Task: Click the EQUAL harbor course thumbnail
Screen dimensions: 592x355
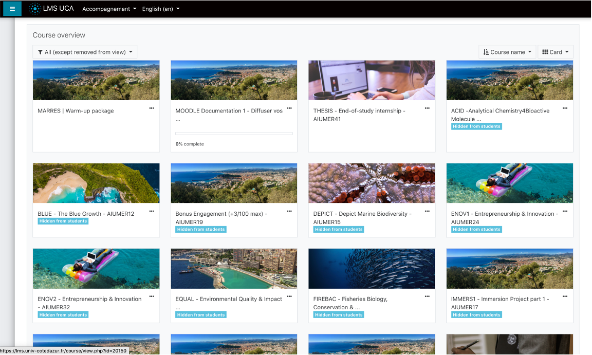Action: [234, 269]
